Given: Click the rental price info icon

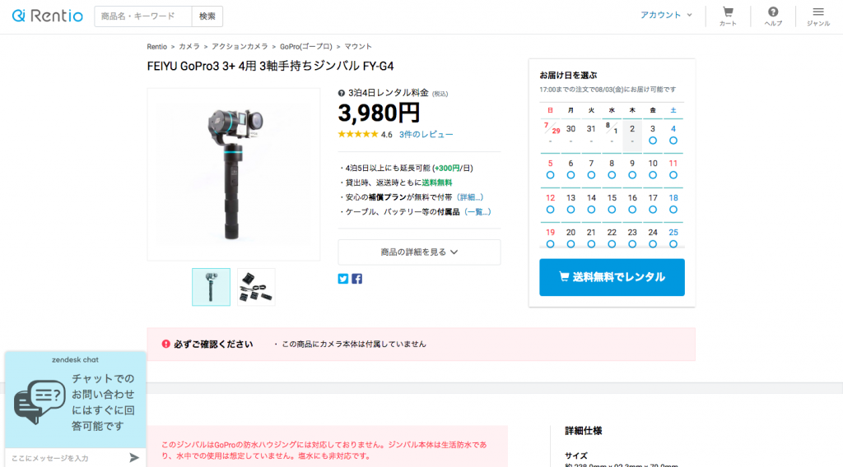Looking at the screenshot, I should tap(342, 93).
